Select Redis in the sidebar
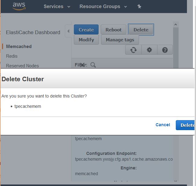The height and width of the screenshot is (186, 196). pyautogui.click(x=12, y=56)
